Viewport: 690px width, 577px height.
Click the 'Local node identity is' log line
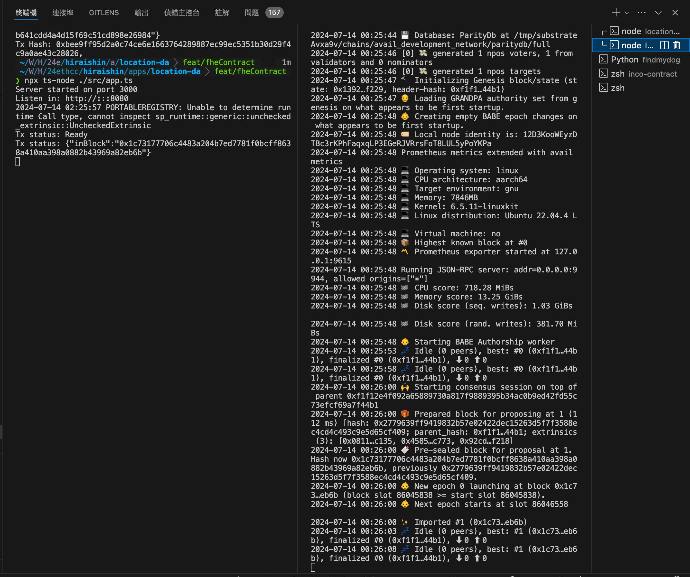pyautogui.click(x=444, y=139)
